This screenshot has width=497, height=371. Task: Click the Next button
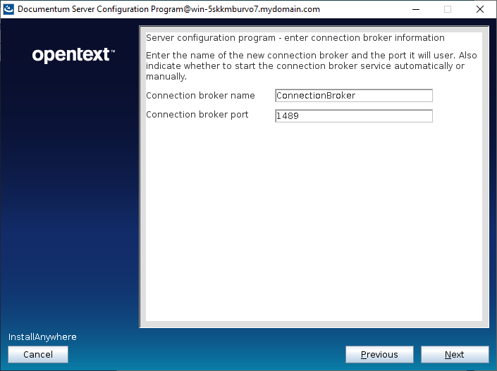click(x=454, y=355)
